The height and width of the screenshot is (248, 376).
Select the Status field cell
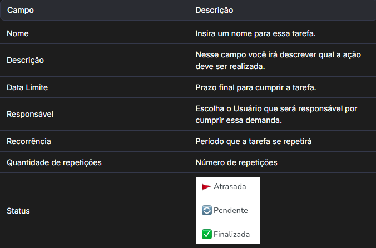pos(18,211)
